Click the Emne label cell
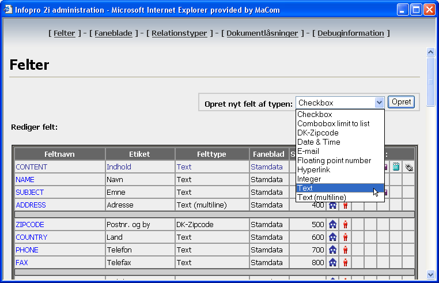 coord(139,192)
